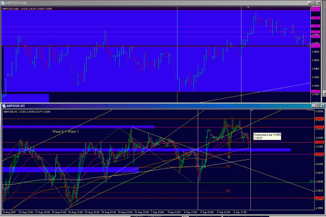The height and width of the screenshot is (217, 326).
Task: Click the 2.0285 price on H1 scale
Action: pyautogui.click(x=319, y=111)
